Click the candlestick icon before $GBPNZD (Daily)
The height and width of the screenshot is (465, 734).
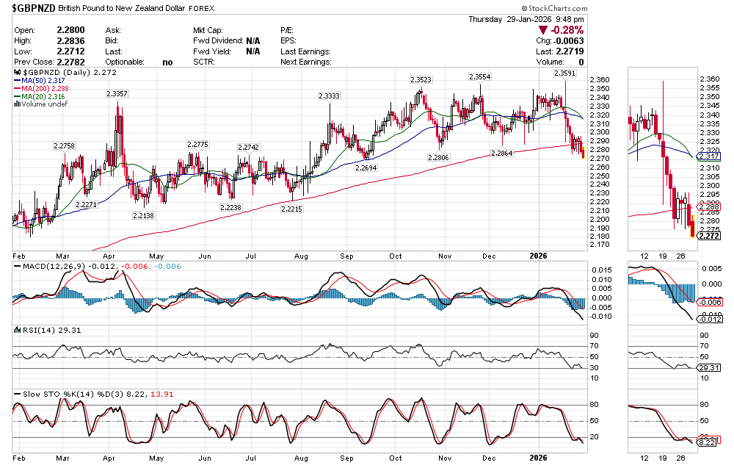click(18, 72)
